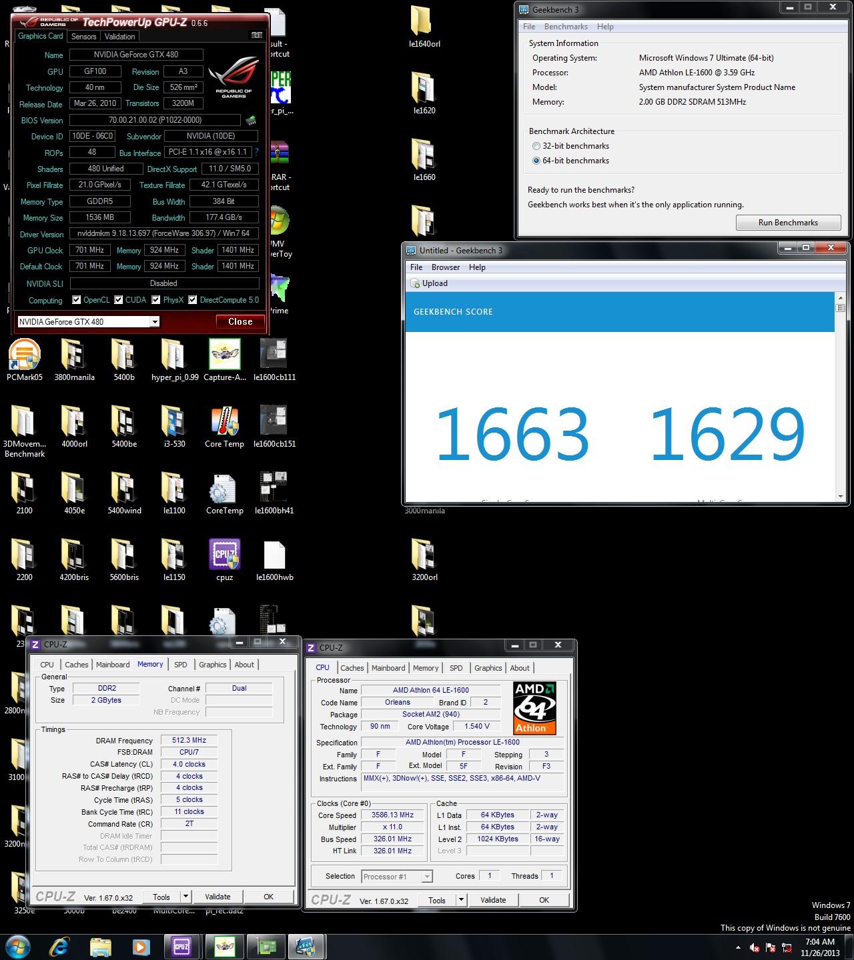Switch to the Sensors tab in GPU-Z
Viewport: 854px width, 960px height.
tap(84, 37)
